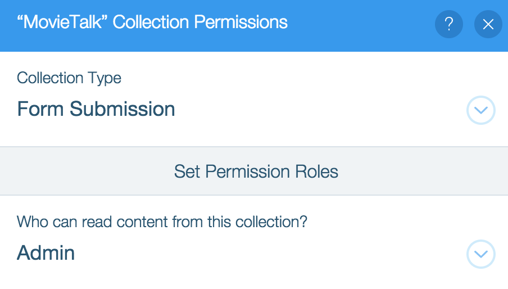This screenshot has height=289, width=508.
Task: Open the read-permission role dropdown
Action: point(480,254)
